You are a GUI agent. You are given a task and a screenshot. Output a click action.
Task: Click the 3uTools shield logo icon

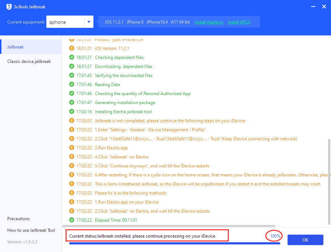click(x=9, y=7)
